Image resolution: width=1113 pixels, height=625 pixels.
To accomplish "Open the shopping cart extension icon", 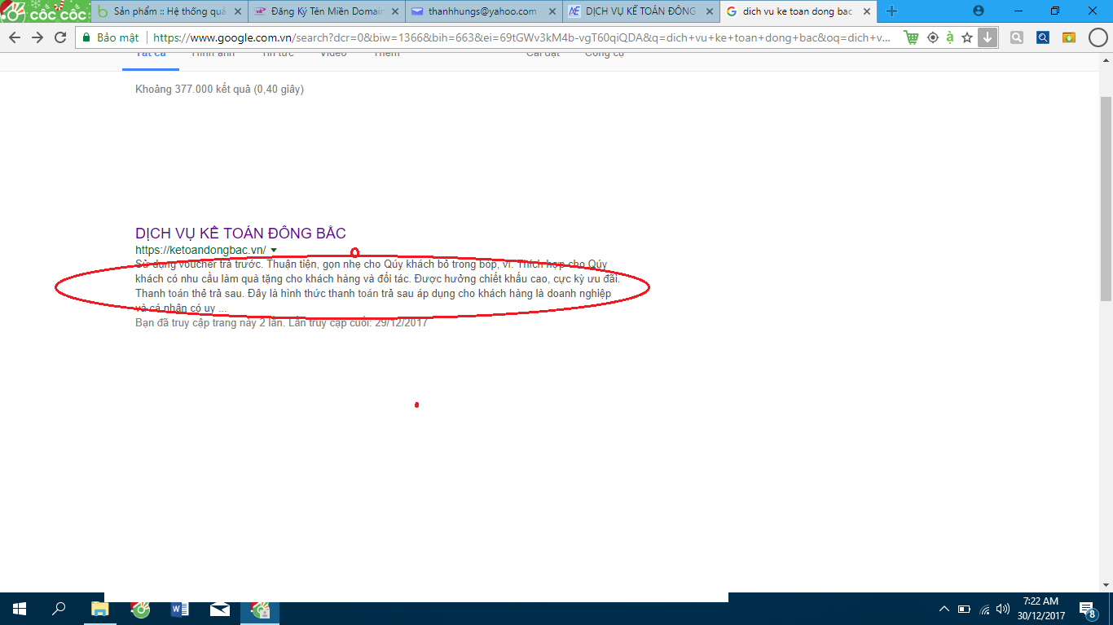I will [x=912, y=37].
